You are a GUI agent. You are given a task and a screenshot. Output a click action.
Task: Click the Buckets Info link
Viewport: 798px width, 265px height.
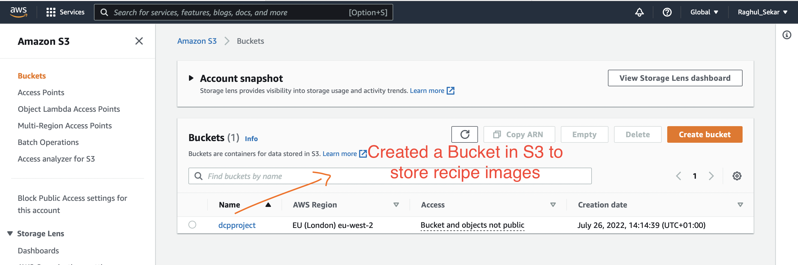click(x=251, y=139)
